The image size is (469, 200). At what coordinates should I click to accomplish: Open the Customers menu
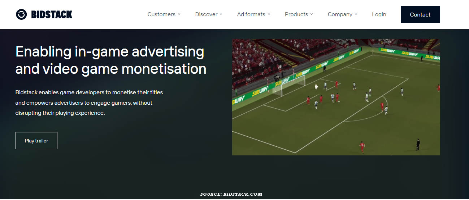[161, 14]
